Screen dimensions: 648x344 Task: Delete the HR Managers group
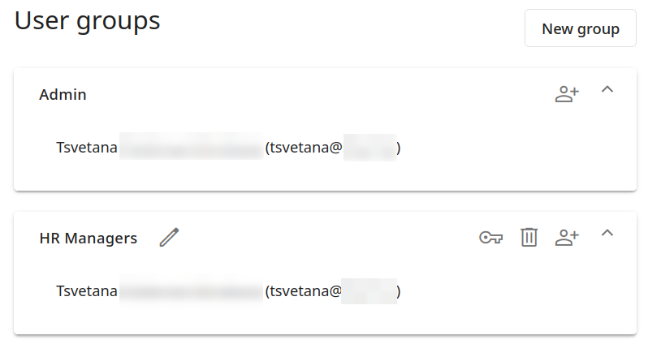tap(529, 237)
